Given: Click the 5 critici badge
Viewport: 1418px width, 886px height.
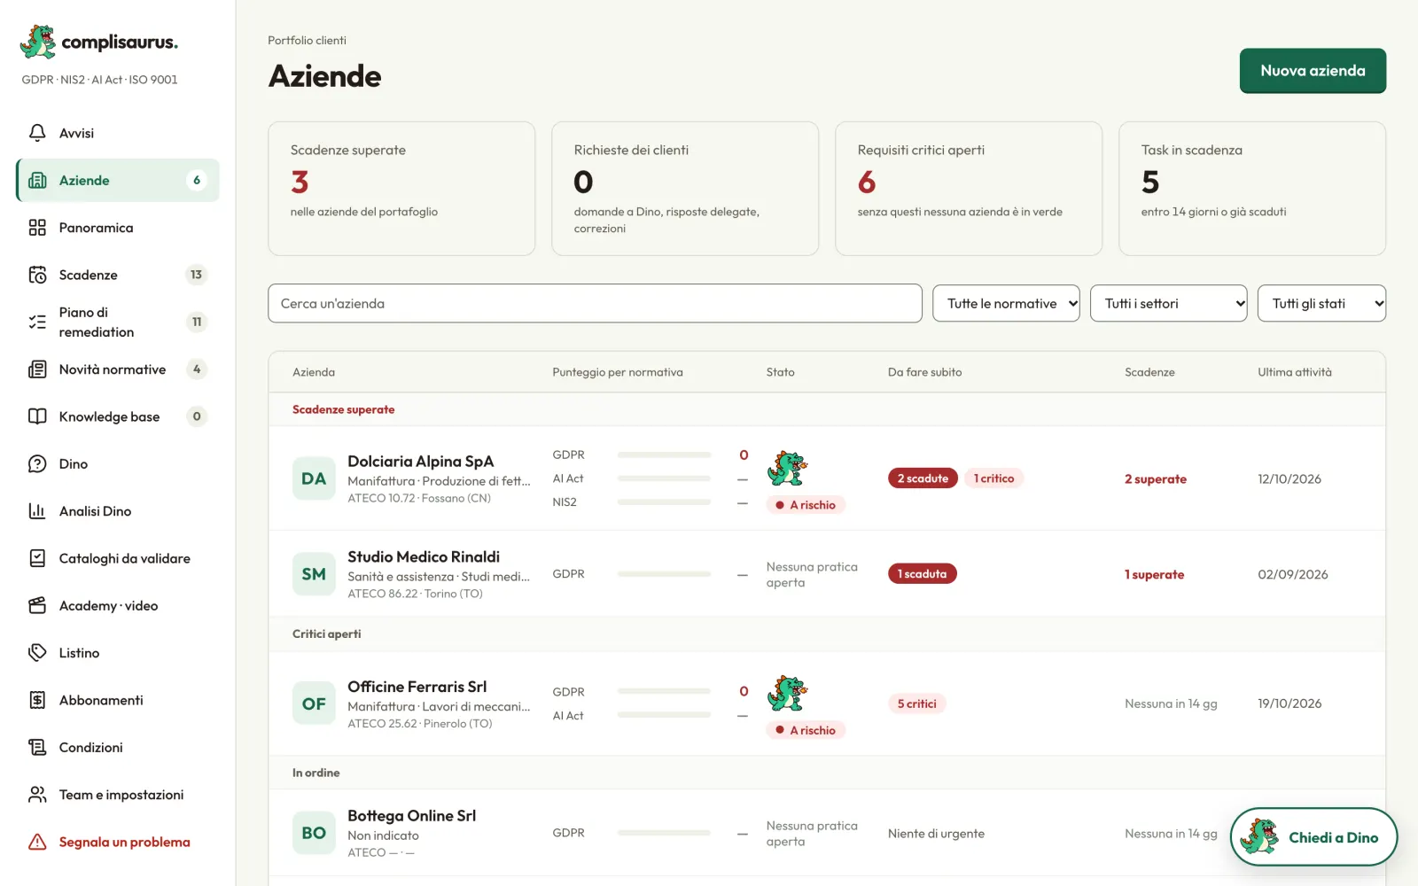Looking at the screenshot, I should click(916, 703).
